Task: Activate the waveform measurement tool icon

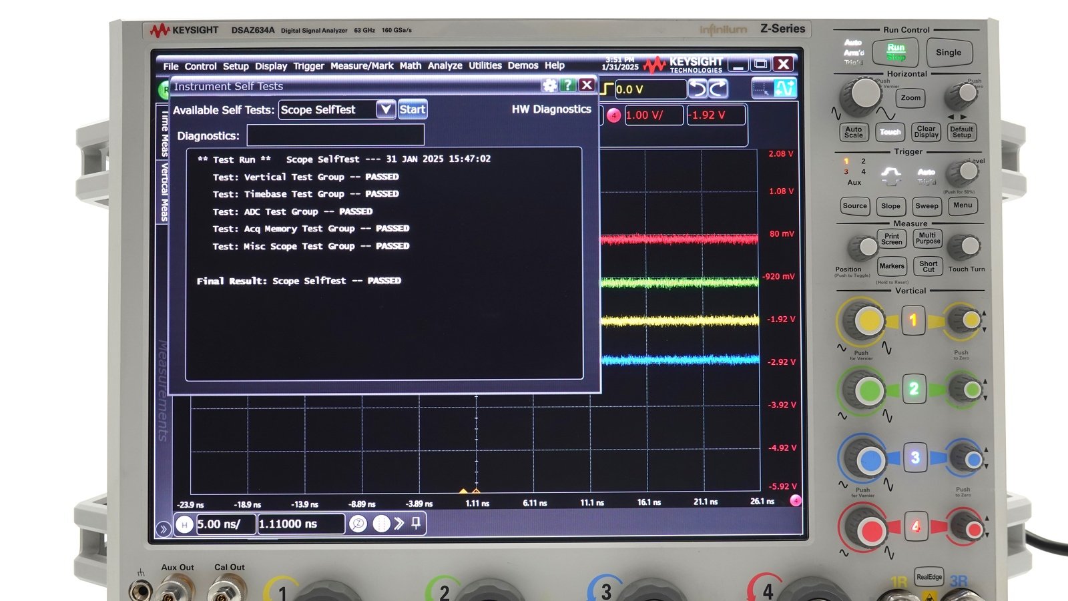Action: coord(785,88)
